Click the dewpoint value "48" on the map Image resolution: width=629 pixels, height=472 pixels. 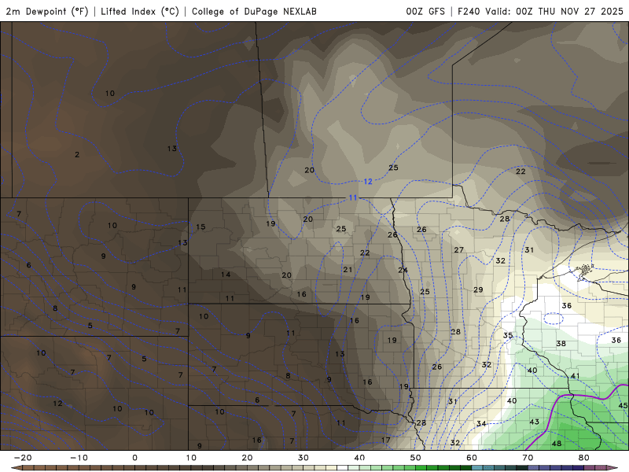557,444
